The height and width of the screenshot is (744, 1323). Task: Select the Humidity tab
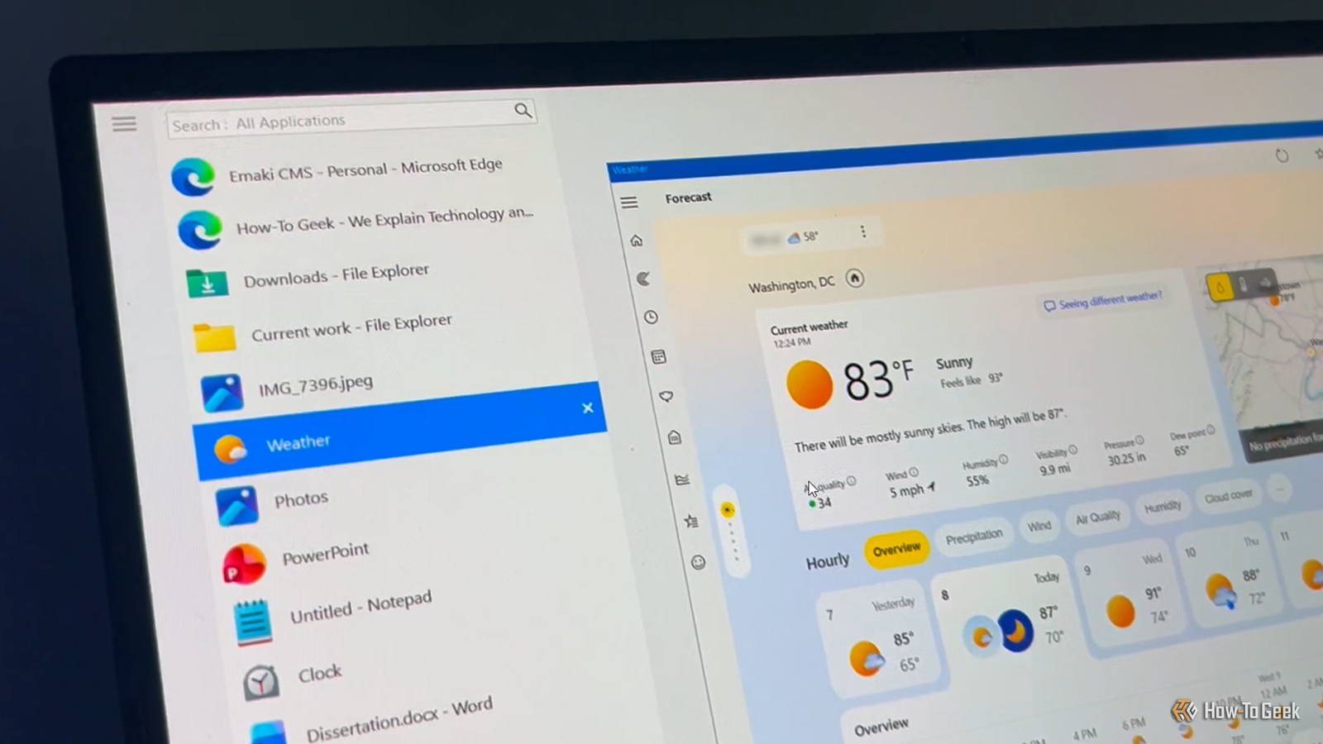click(1163, 507)
